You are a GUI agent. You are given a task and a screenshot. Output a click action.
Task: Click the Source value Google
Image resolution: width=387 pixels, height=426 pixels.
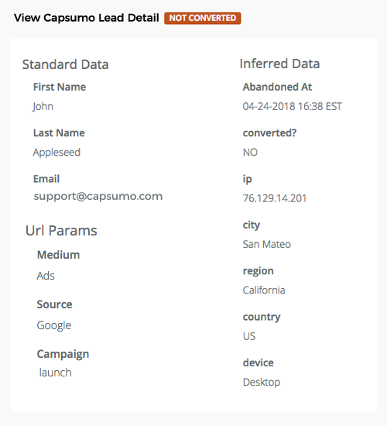click(54, 325)
